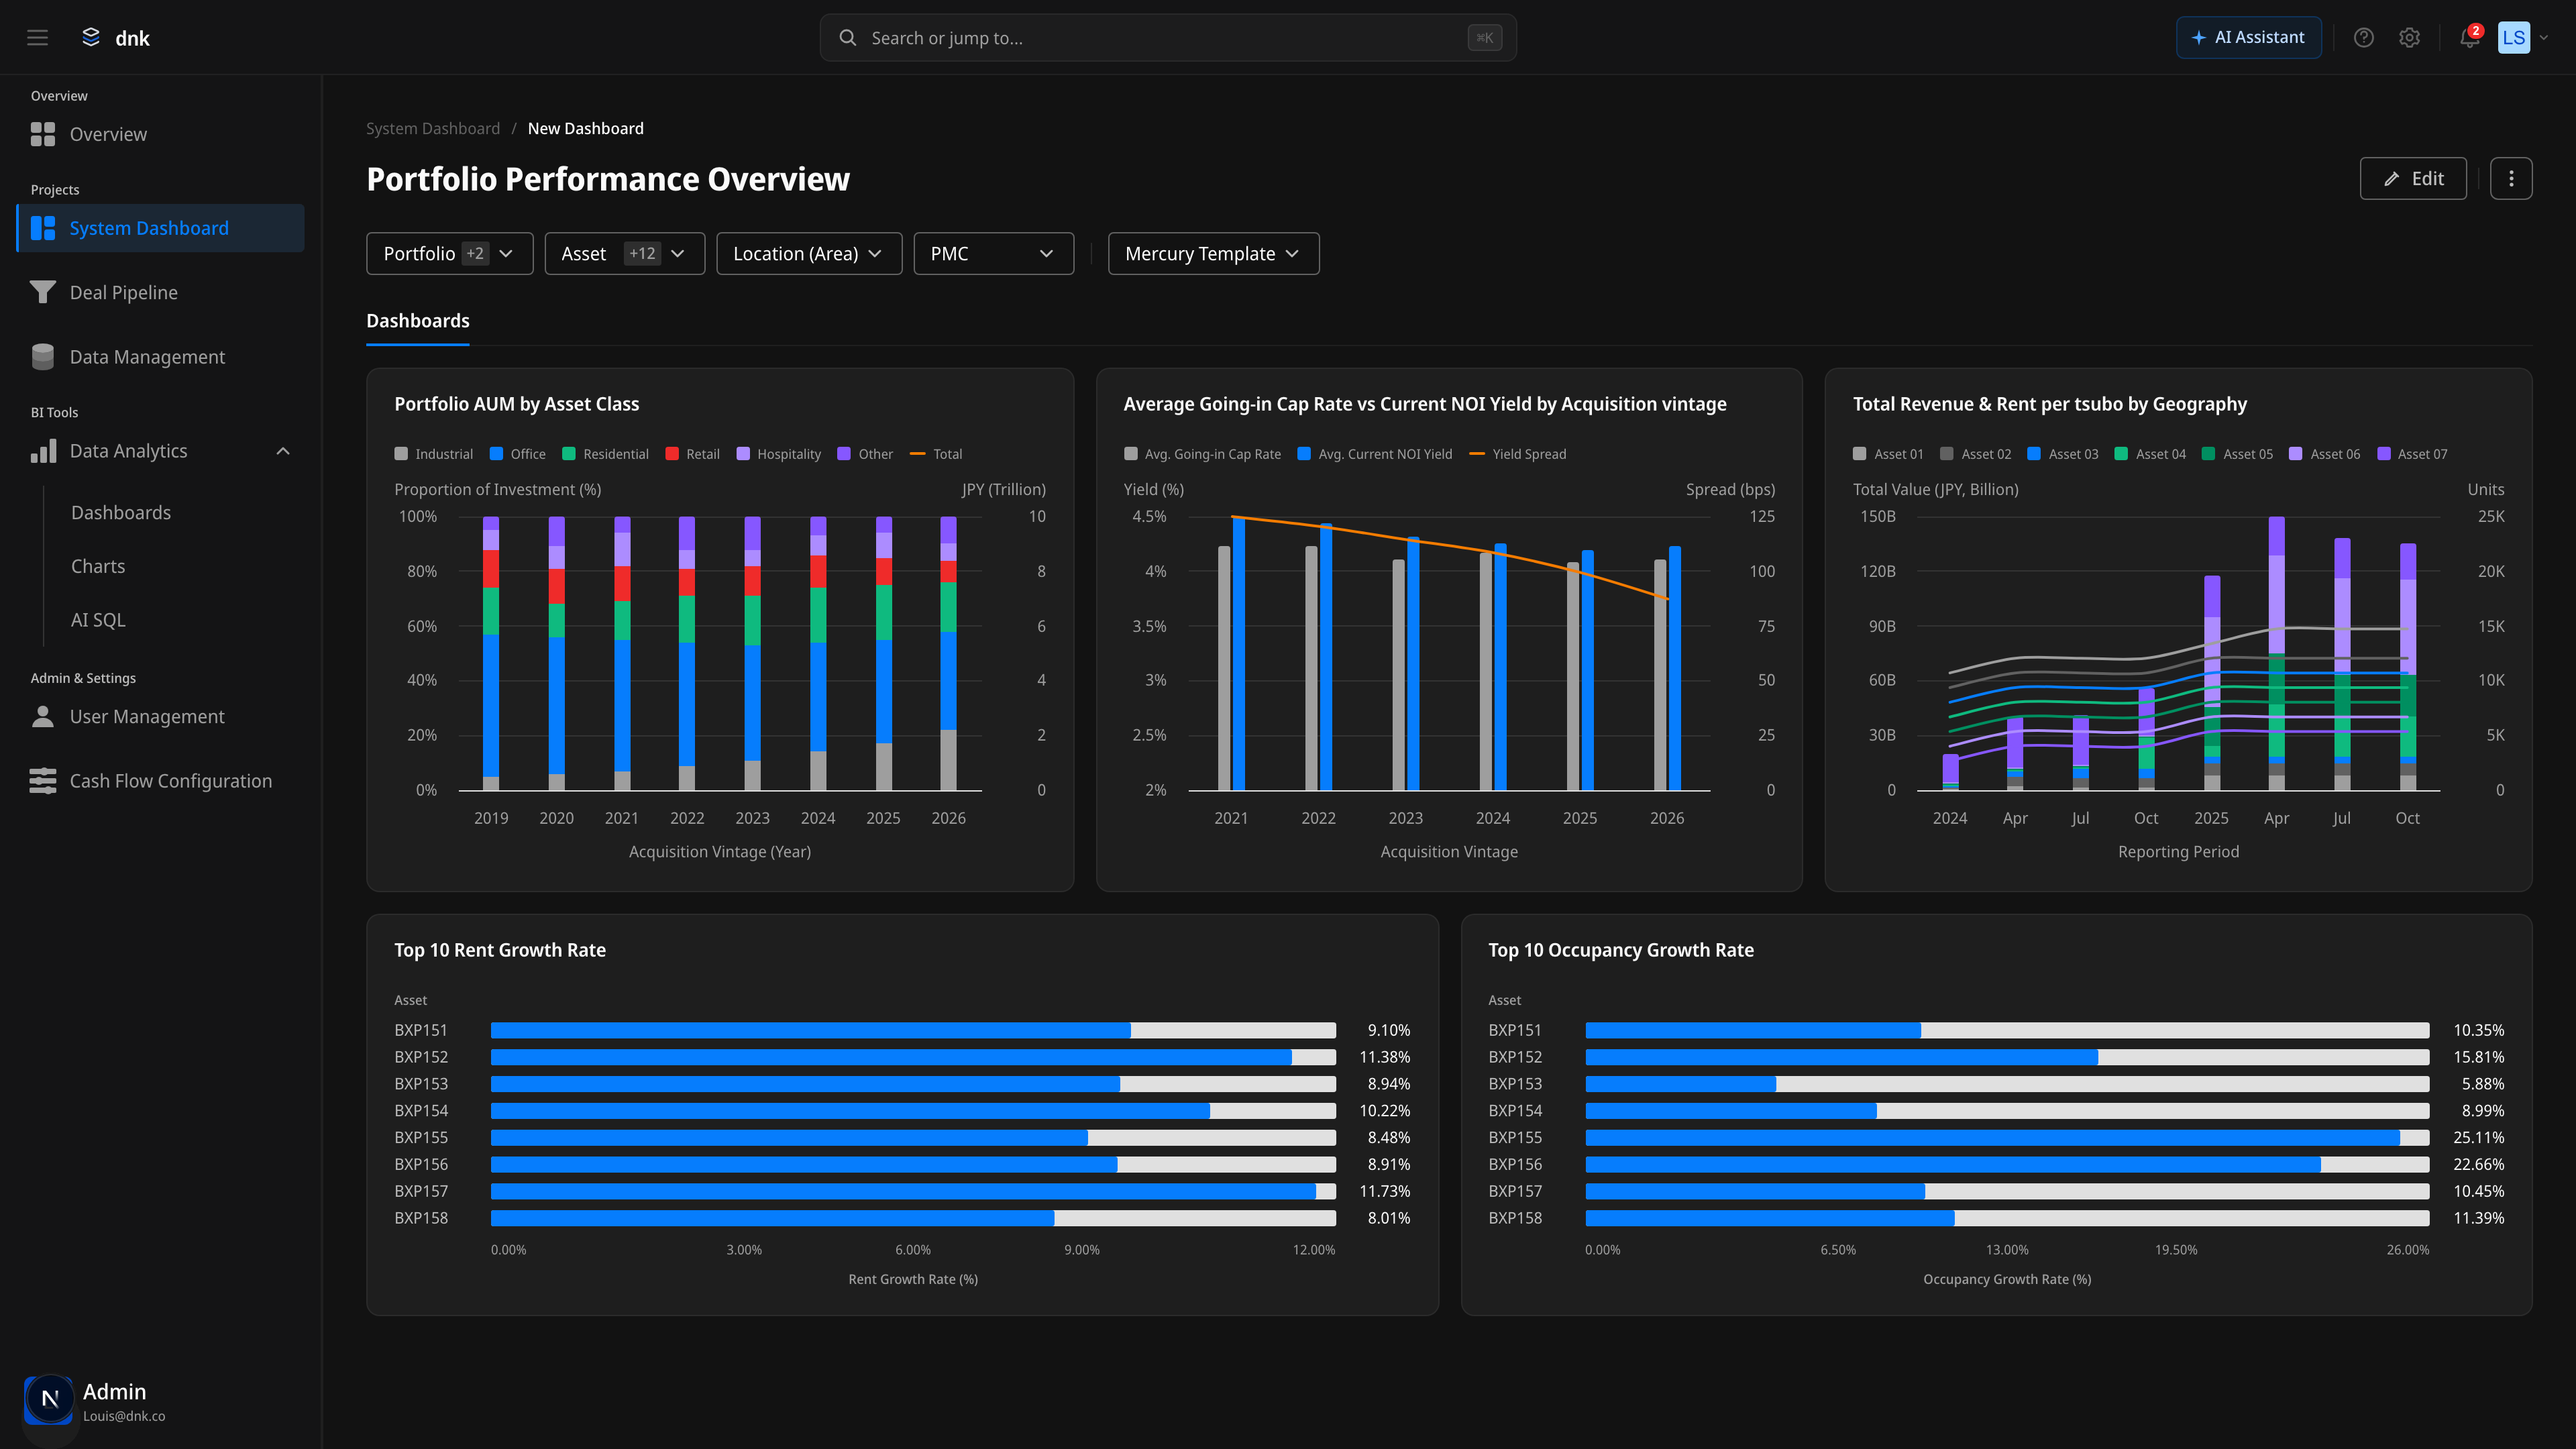Collapse the Data Analytics tree section
2576x1449 pixels.
pyautogui.click(x=282, y=451)
